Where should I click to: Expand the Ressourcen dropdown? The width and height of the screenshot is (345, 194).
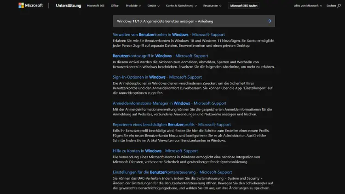212,6
